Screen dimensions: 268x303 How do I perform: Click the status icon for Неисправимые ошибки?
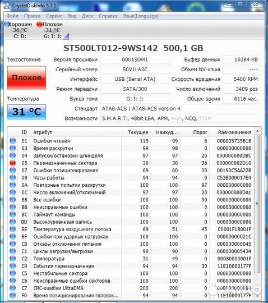click(13, 207)
